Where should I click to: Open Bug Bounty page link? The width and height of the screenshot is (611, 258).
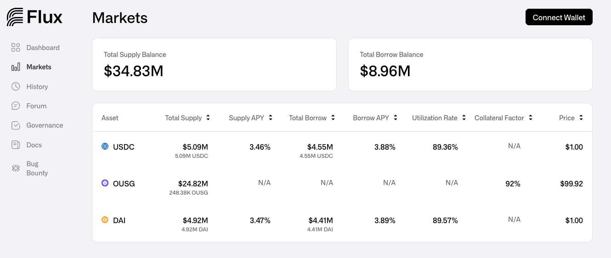tap(37, 168)
